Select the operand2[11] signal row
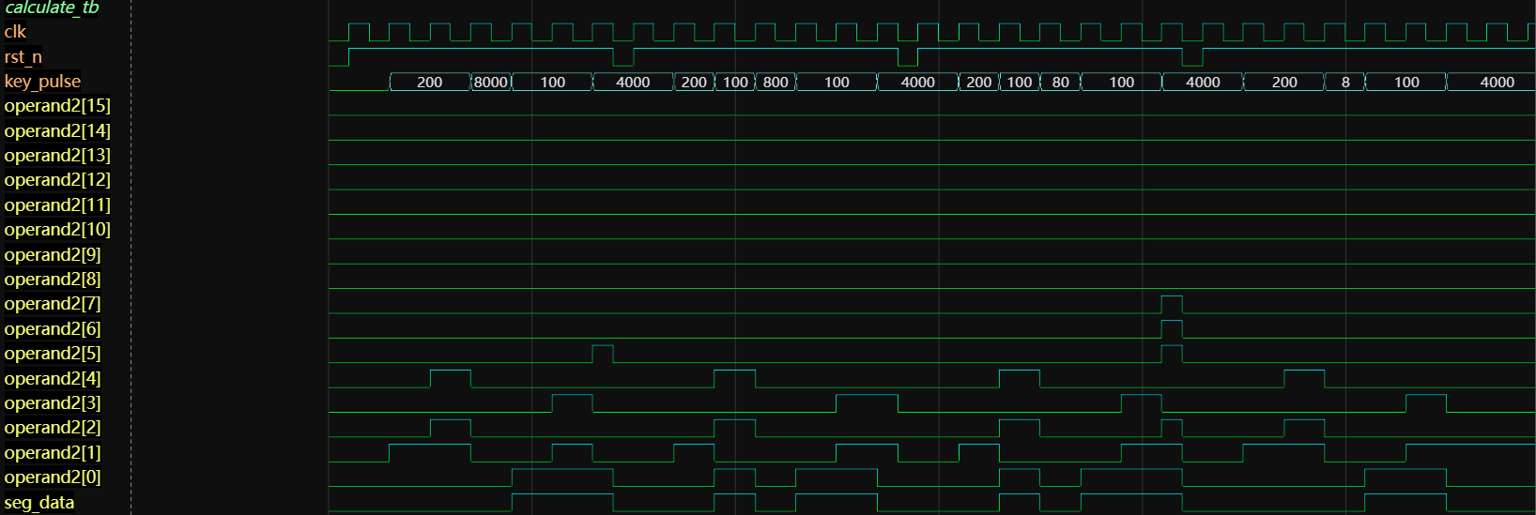Viewport: 1536px width, 515px height. (x=57, y=205)
